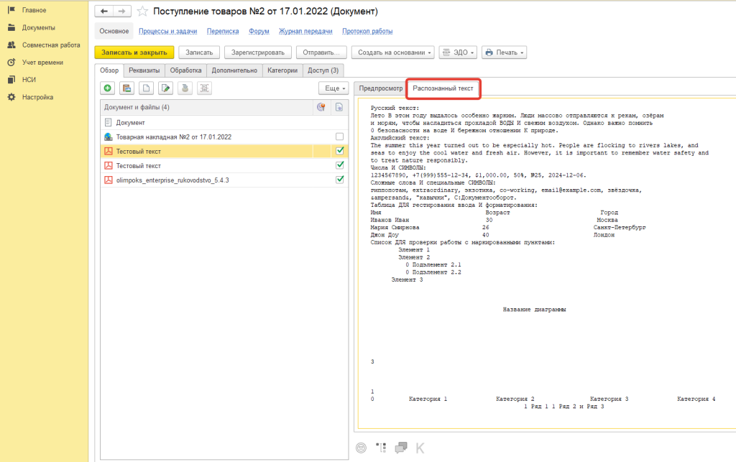Switch to the Предпросмотр tab
736x462 pixels.
(x=380, y=88)
